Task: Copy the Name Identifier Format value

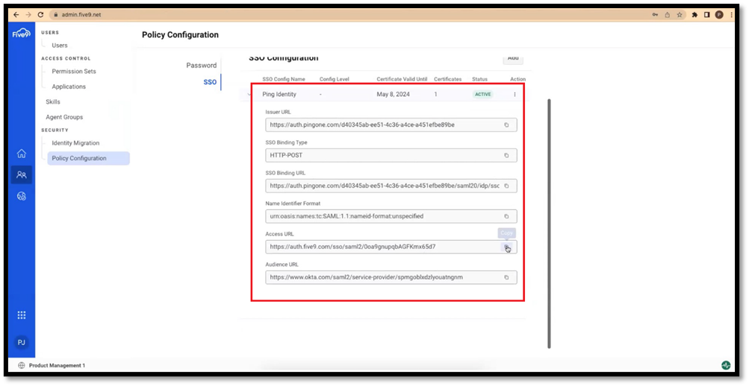Action: pos(506,216)
